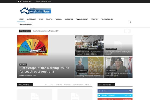Open the Technology menu item
Viewport: 150px width, 100px height.
click(107, 19)
